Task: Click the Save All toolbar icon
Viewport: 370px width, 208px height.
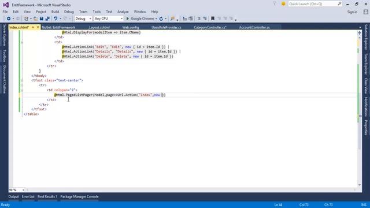Action: coord(47,18)
